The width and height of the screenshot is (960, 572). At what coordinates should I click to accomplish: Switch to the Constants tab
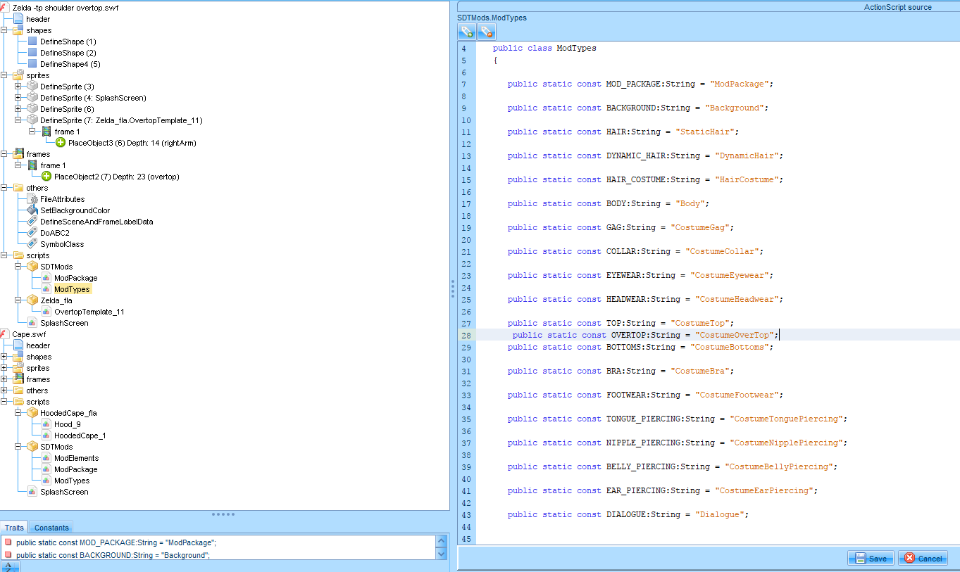coord(51,528)
